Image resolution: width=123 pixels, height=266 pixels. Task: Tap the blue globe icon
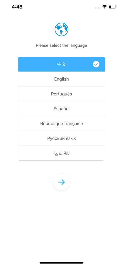pos(61,30)
